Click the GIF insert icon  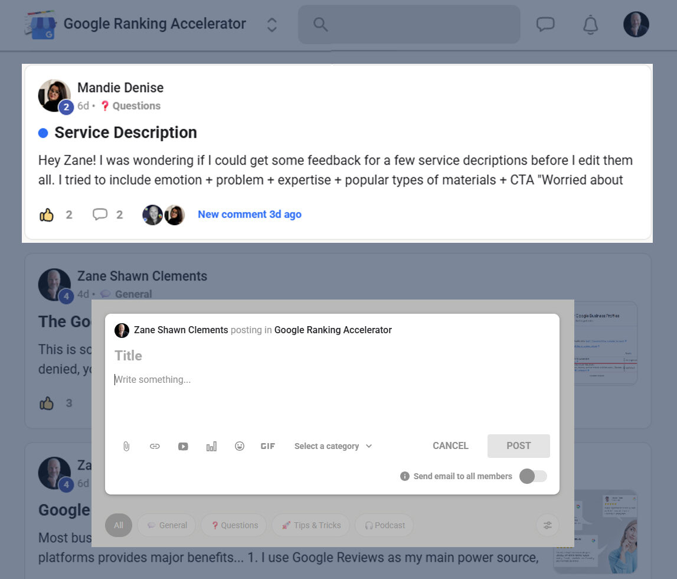tap(268, 446)
